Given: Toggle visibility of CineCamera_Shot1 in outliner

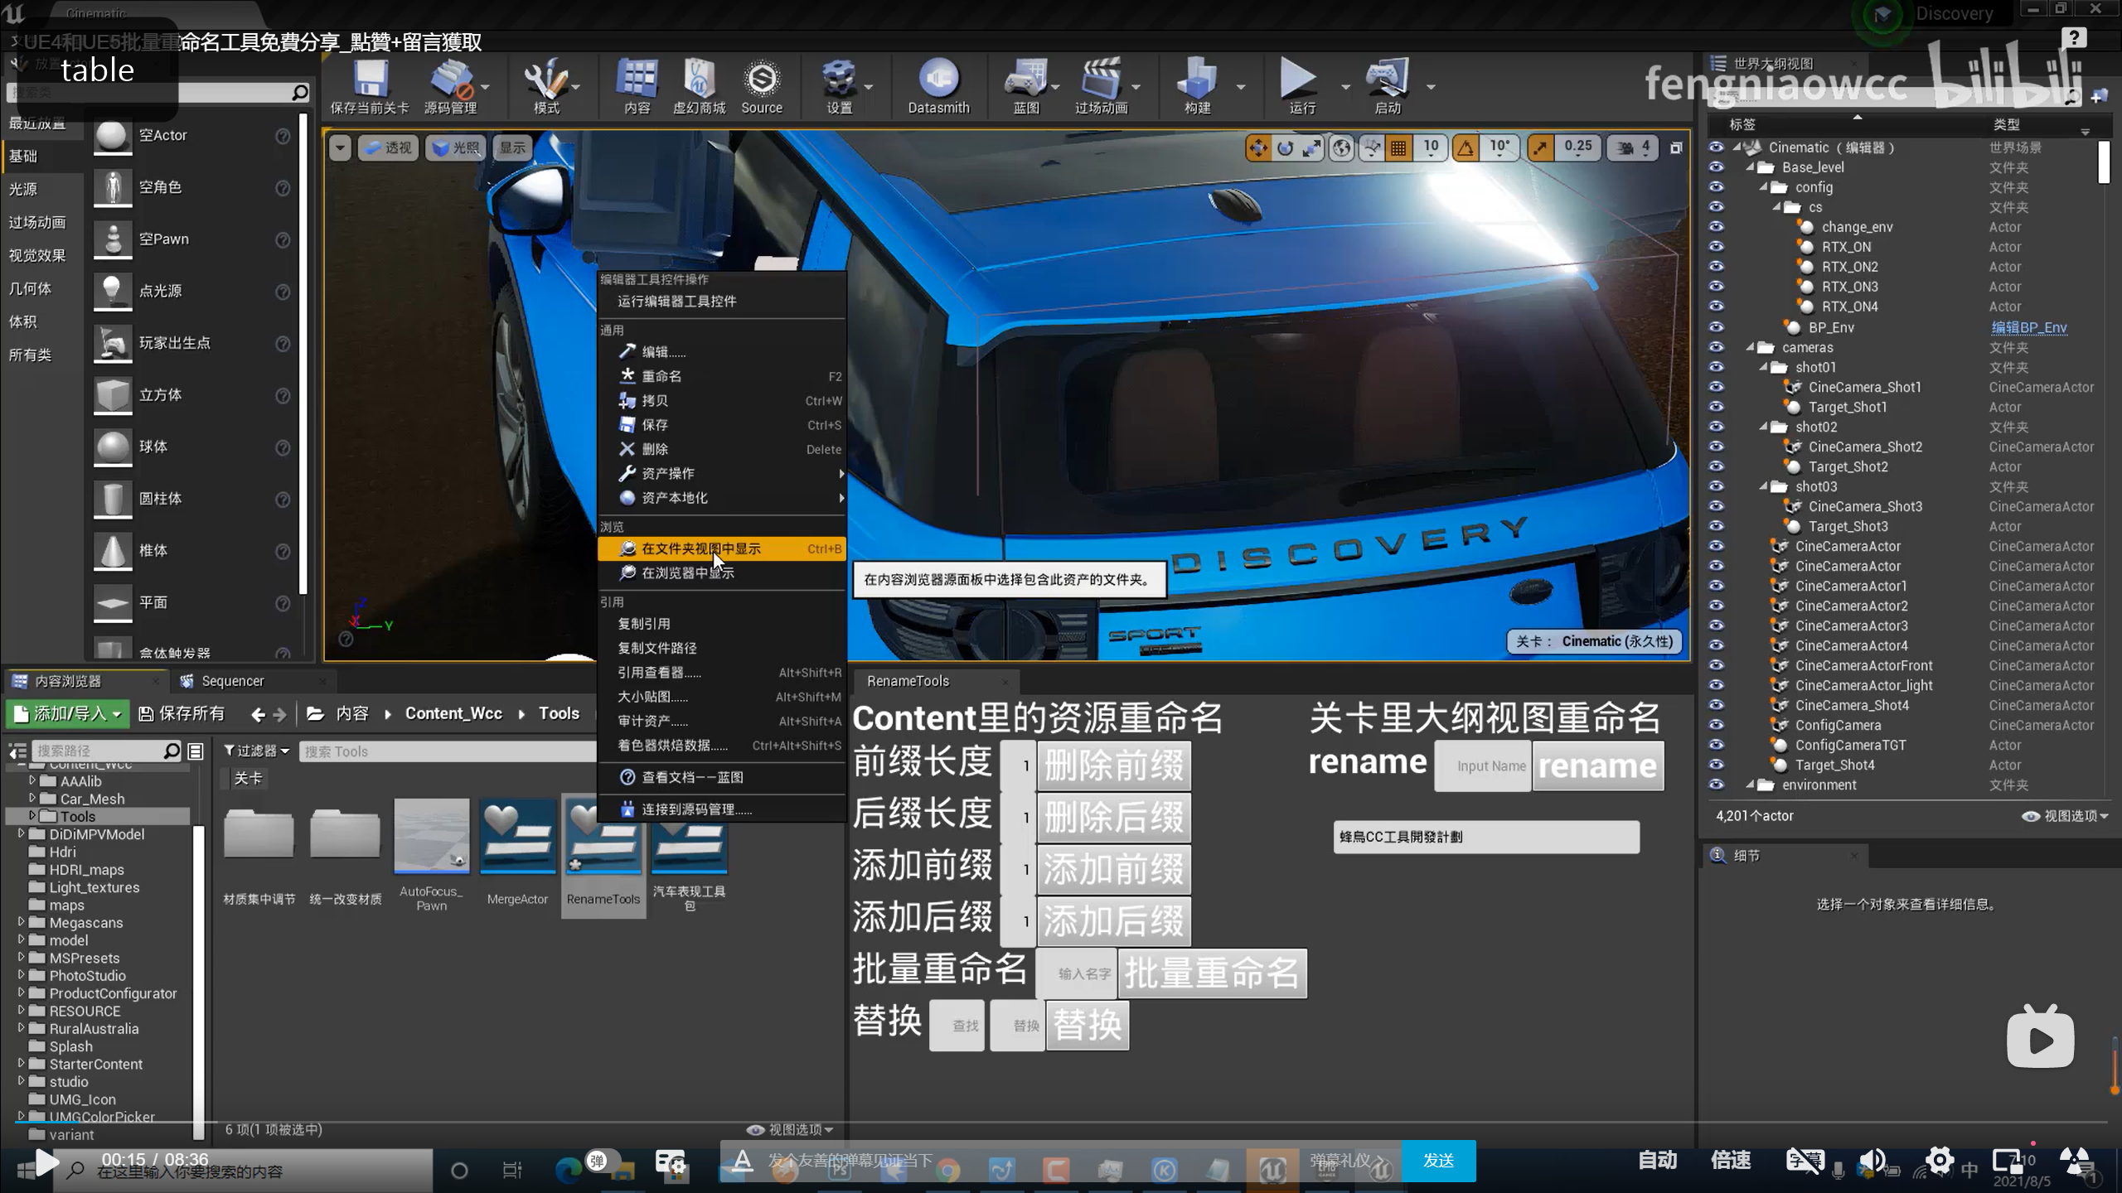Looking at the screenshot, I should (x=1716, y=386).
